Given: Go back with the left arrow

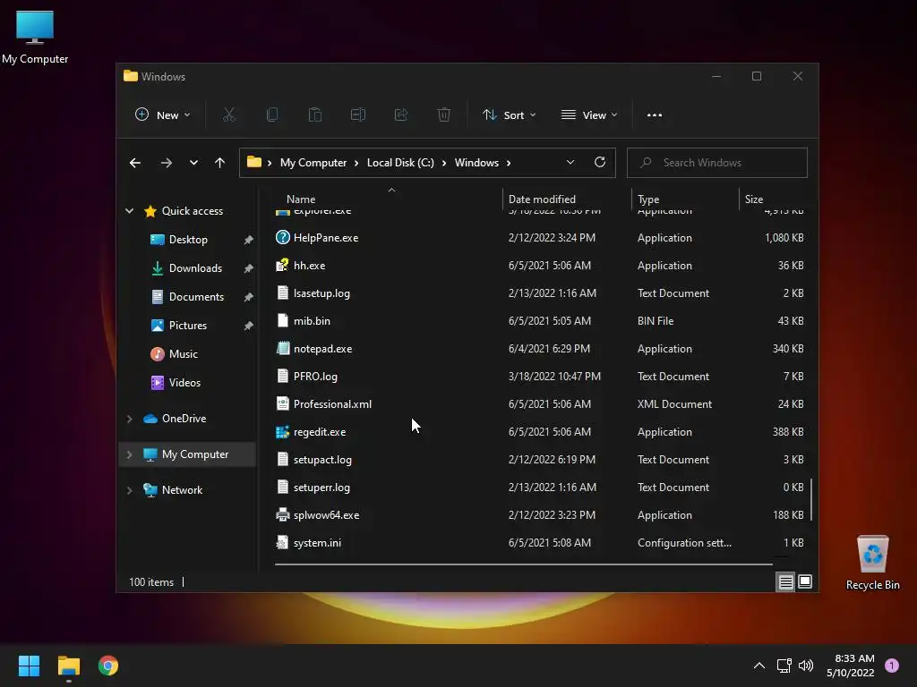Looking at the screenshot, I should coord(135,163).
